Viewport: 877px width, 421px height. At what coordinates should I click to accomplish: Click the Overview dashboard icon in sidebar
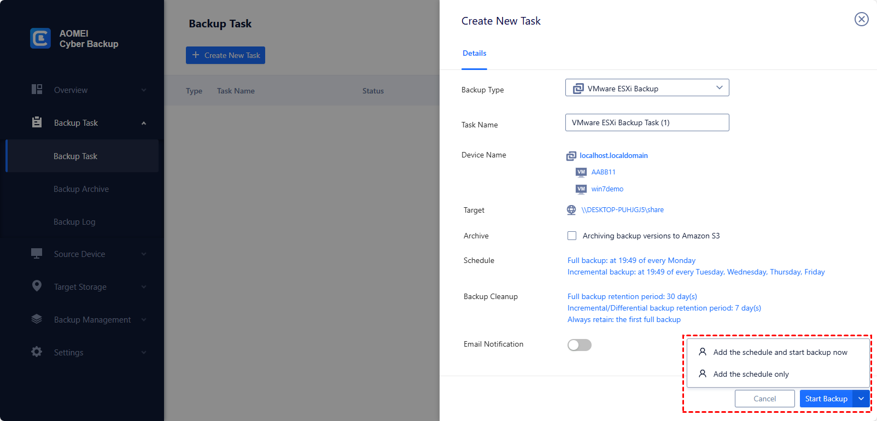(37, 90)
